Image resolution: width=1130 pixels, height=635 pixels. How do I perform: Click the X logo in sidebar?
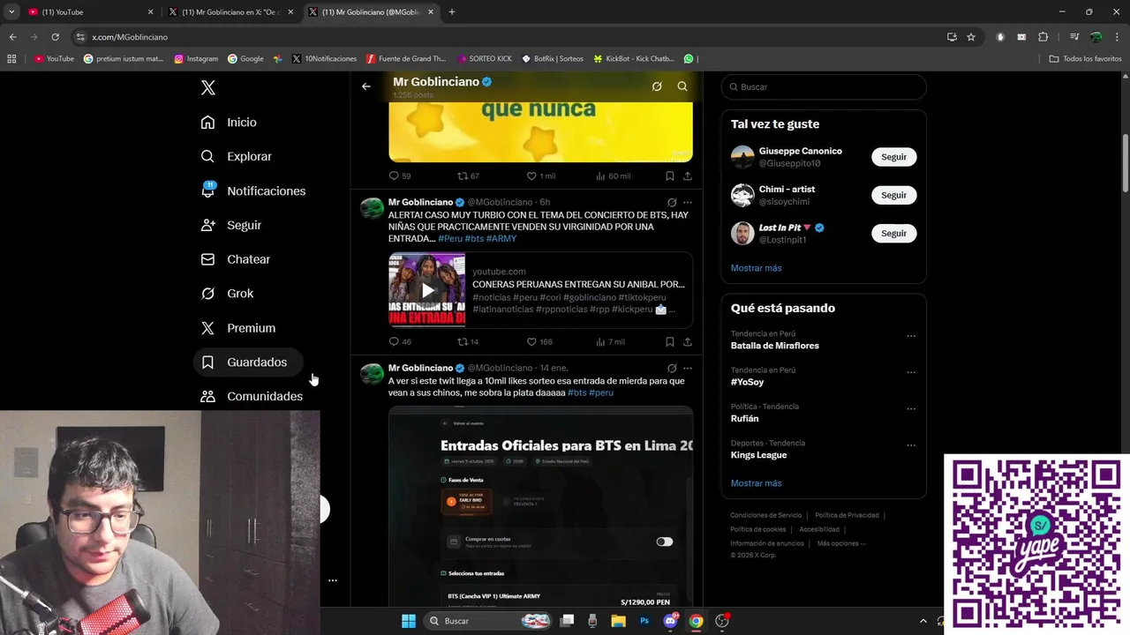coord(207,87)
